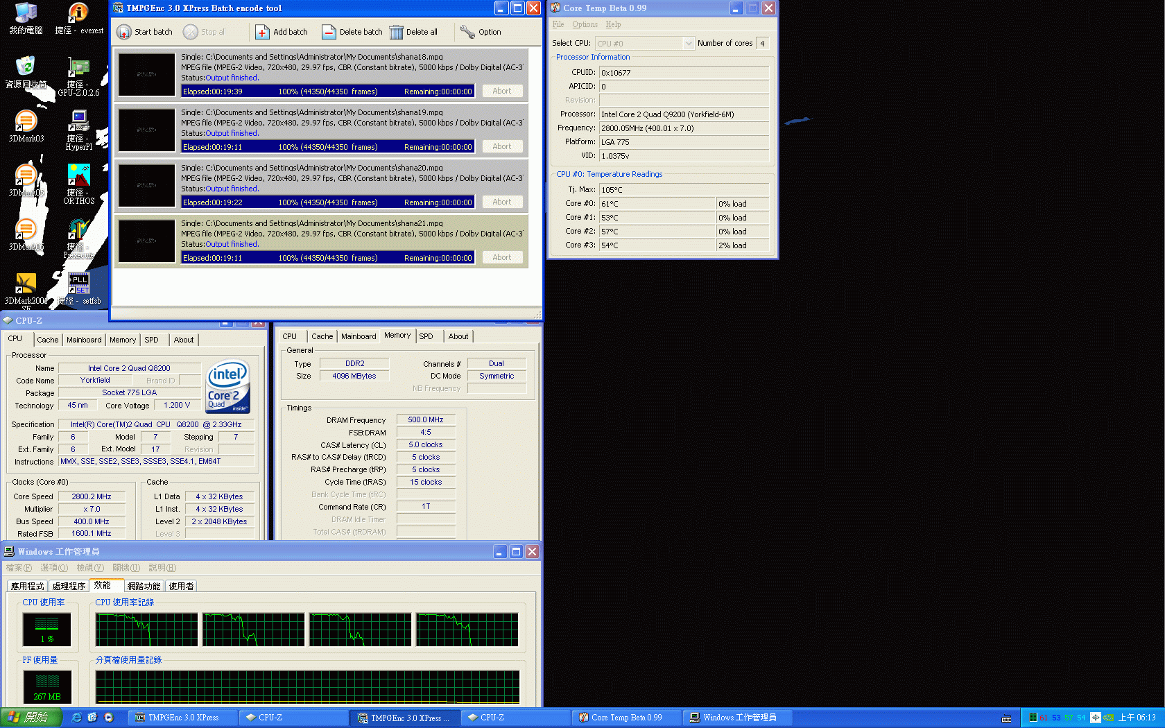The image size is (1165, 728).
Task: Open the 關機 menu in Task Manager
Action: [126, 568]
